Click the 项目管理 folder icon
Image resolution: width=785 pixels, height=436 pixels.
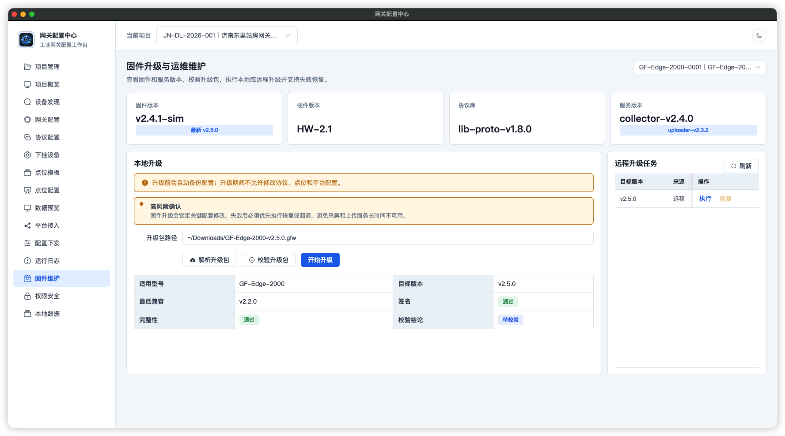point(27,67)
